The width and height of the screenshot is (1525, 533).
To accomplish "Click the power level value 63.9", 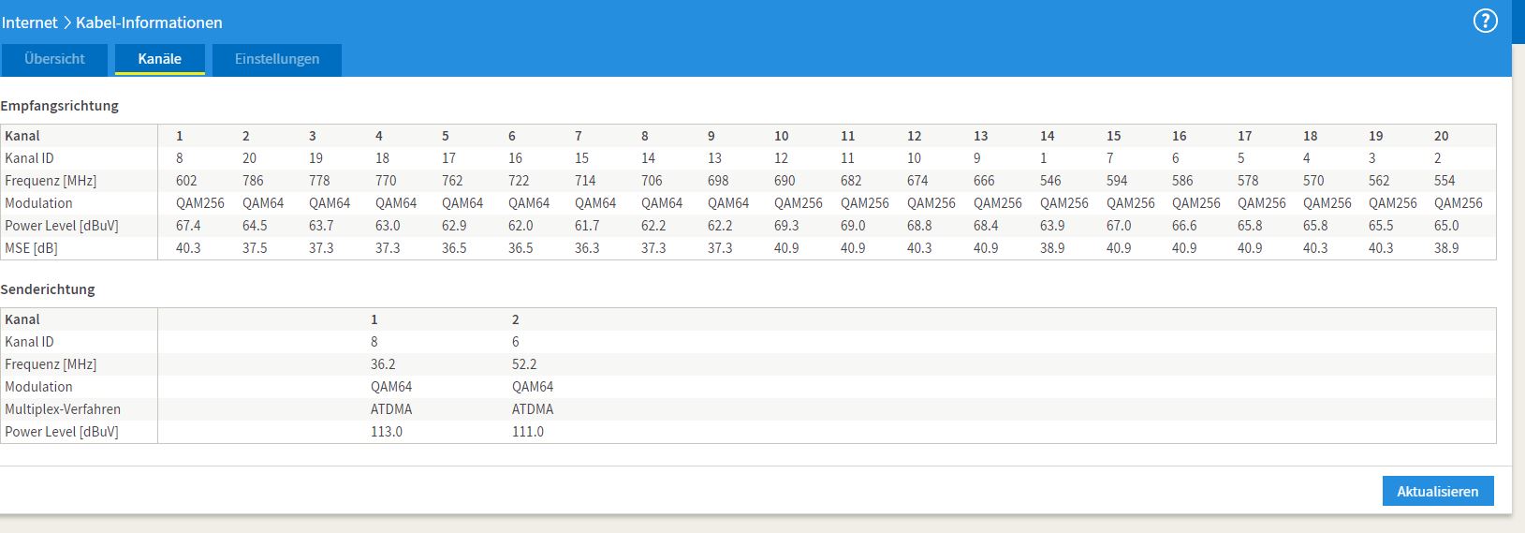I will click(1052, 226).
